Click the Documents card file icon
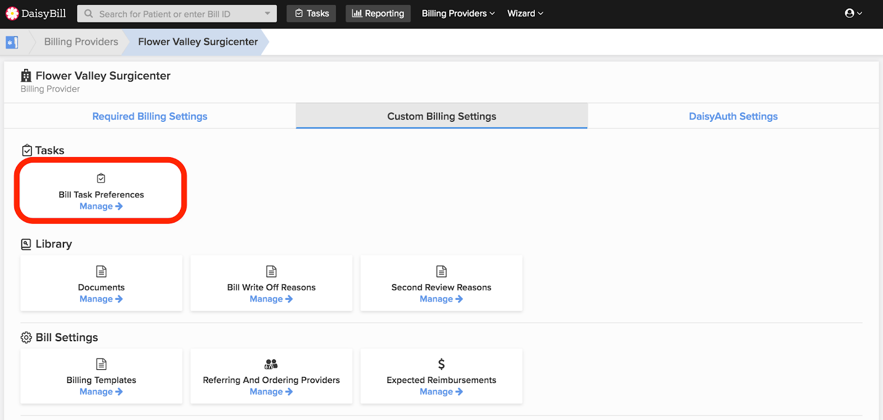The image size is (883, 420). 101,271
